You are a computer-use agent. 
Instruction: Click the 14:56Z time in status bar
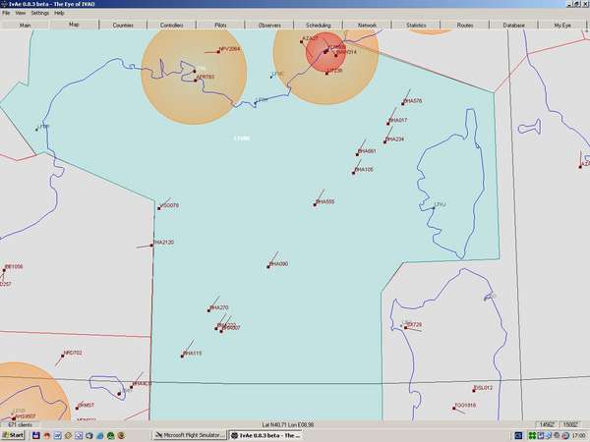[x=547, y=424]
